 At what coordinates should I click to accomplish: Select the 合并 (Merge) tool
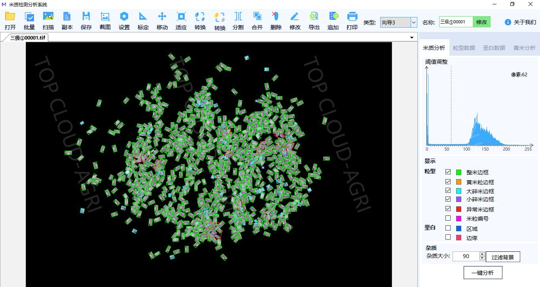[257, 17]
